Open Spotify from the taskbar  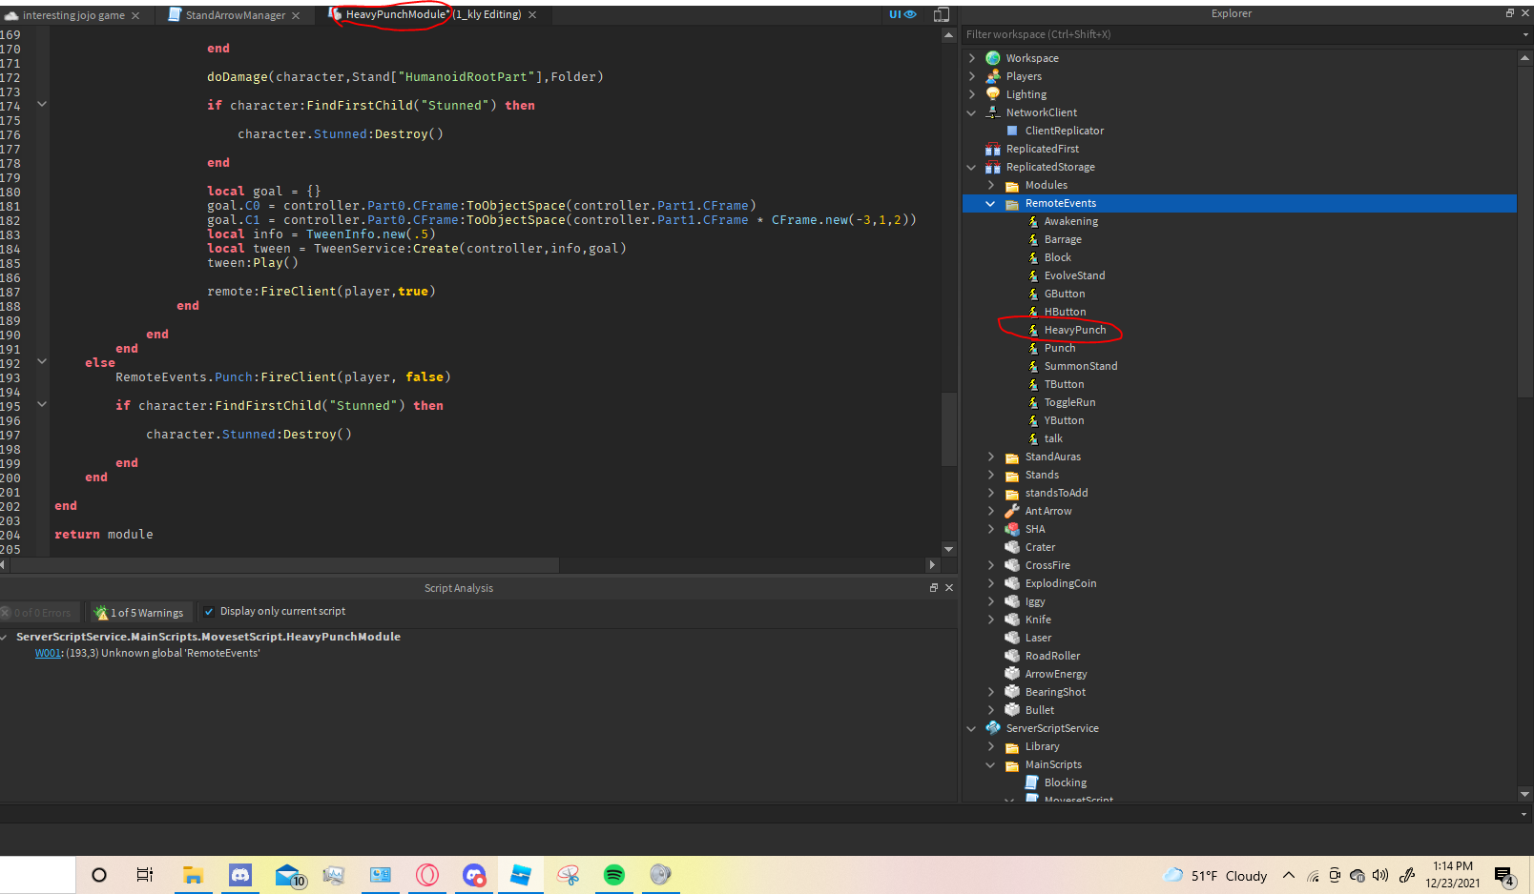[x=614, y=875]
